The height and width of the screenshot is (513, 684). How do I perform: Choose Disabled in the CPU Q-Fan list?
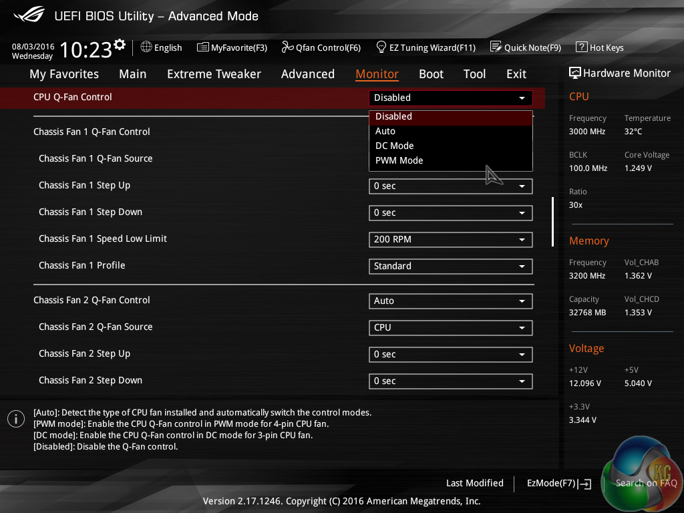point(451,116)
